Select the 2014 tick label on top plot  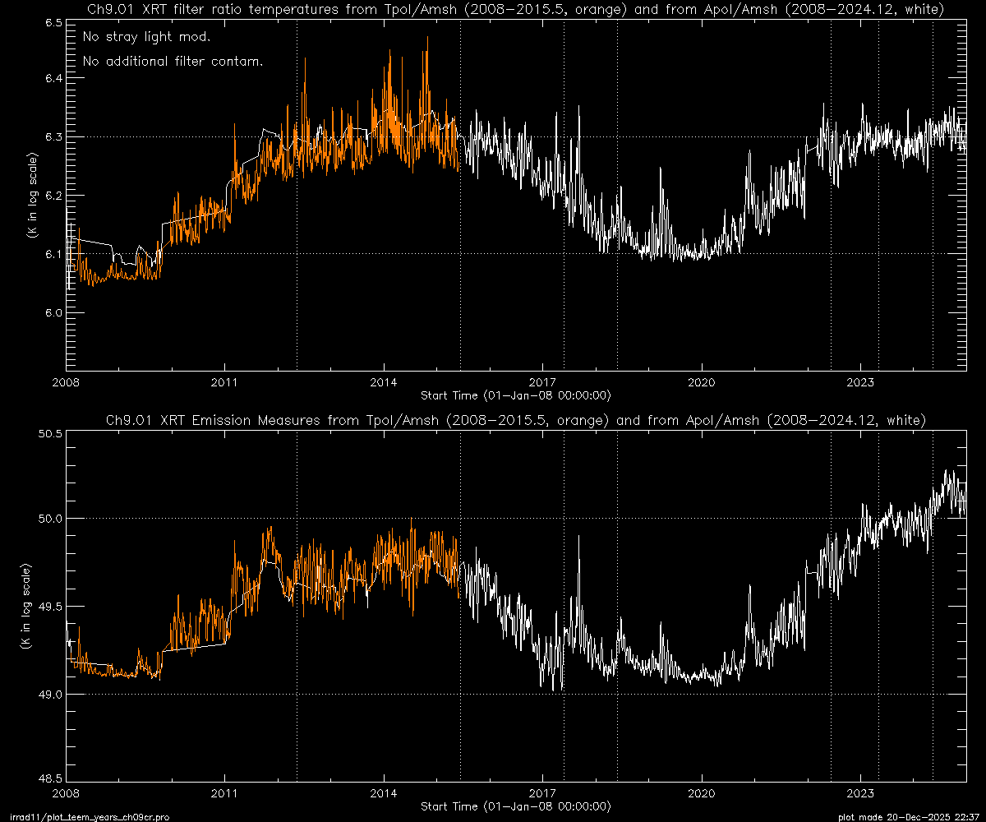[384, 383]
